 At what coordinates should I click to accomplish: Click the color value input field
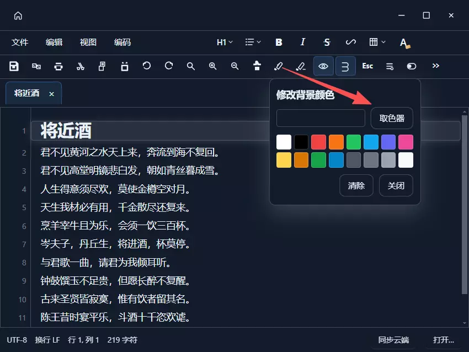[321, 118]
